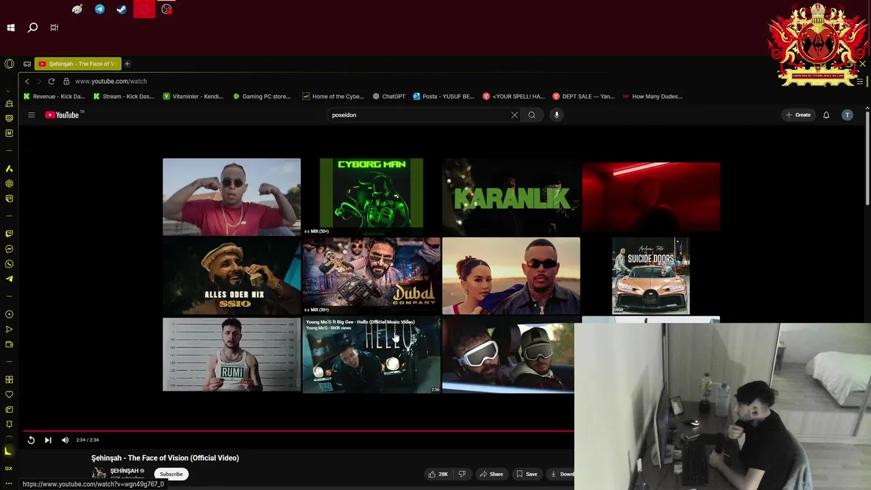The width and height of the screenshot is (871, 490).
Task: Open a new browser tab
Action: [127, 64]
